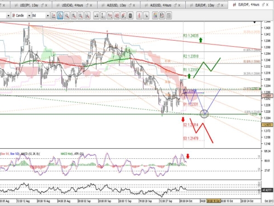Image resolution: width=274 pixels, height=206 pixels.
Task: Toggle horizontal auto-scroll arrow icon
Action: click(x=96, y=16)
